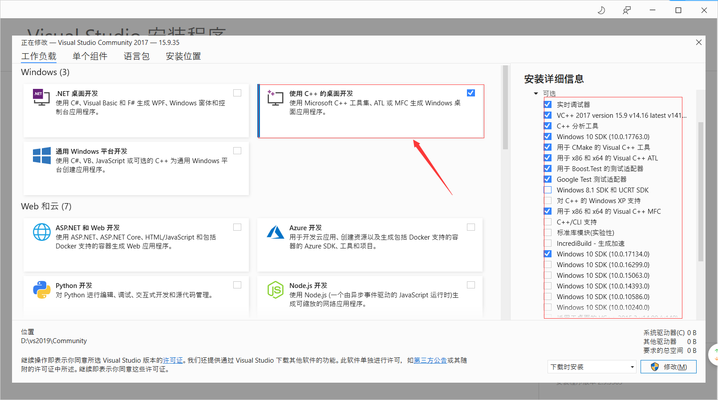Screen dimensions: 718x400
Task: Click the 安装详细信息 heading
Action: coord(554,79)
